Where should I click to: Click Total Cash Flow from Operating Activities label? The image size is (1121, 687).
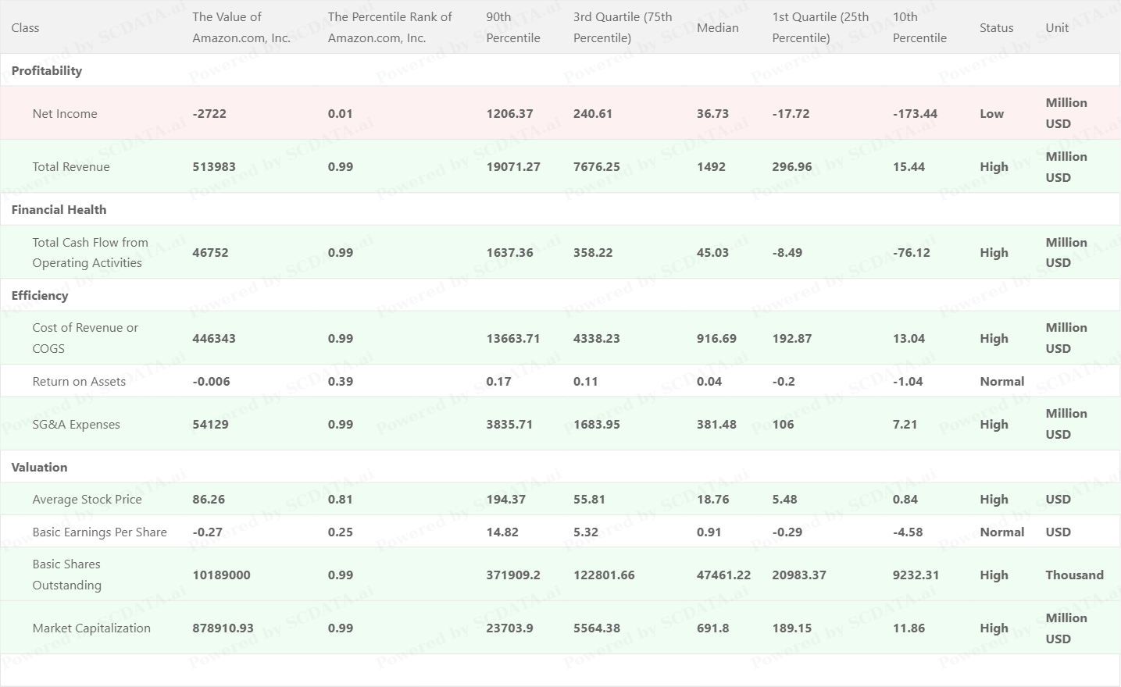(x=90, y=252)
